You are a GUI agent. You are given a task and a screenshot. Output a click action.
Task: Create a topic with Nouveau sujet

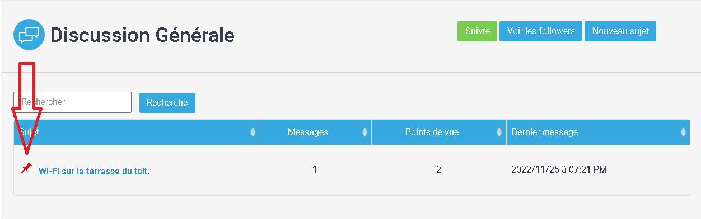point(620,31)
